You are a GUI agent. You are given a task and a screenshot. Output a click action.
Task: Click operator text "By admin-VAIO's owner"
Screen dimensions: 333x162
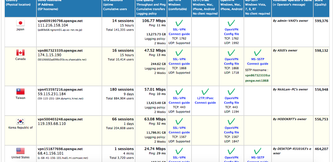tap(290, 21)
